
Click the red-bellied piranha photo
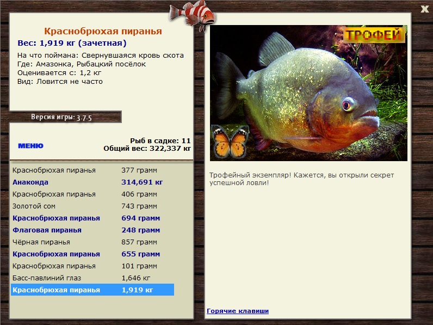click(308, 93)
